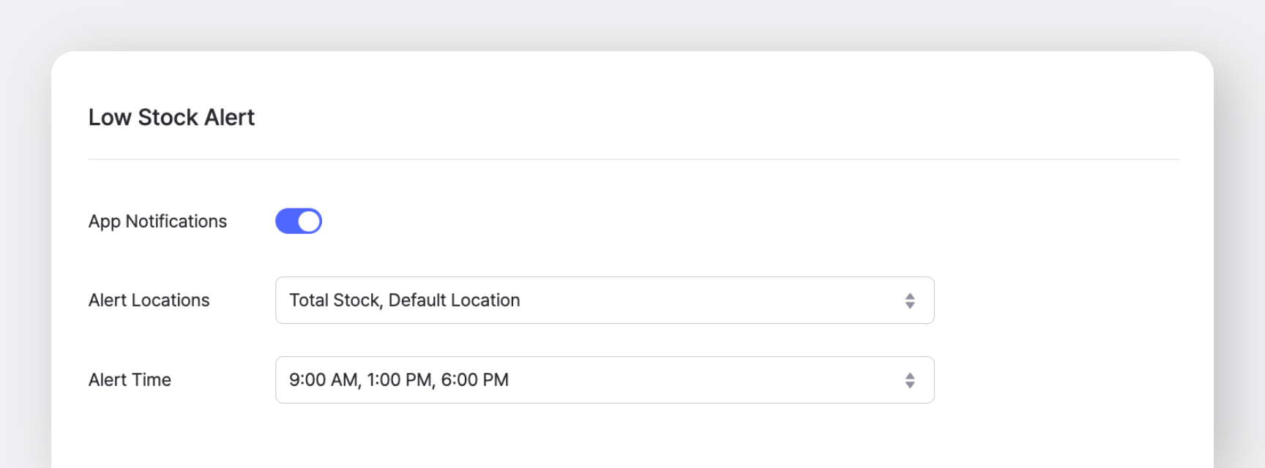Click the up-down arrows icon in Alert Time
Viewport: 1265px width, 468px height.
tap(909, 380)
